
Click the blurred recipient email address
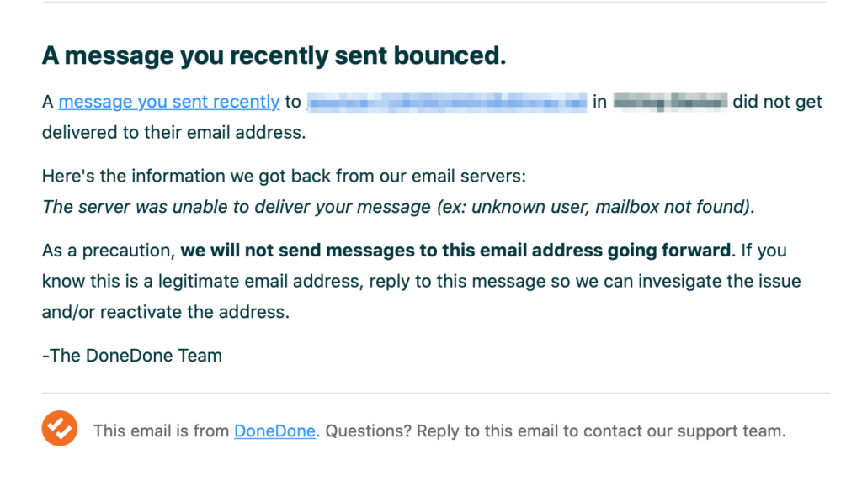pos(447,103)
